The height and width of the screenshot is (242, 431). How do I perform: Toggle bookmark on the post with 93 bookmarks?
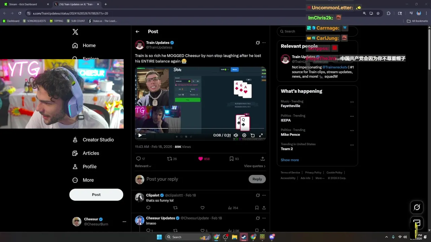coord(234,159)
